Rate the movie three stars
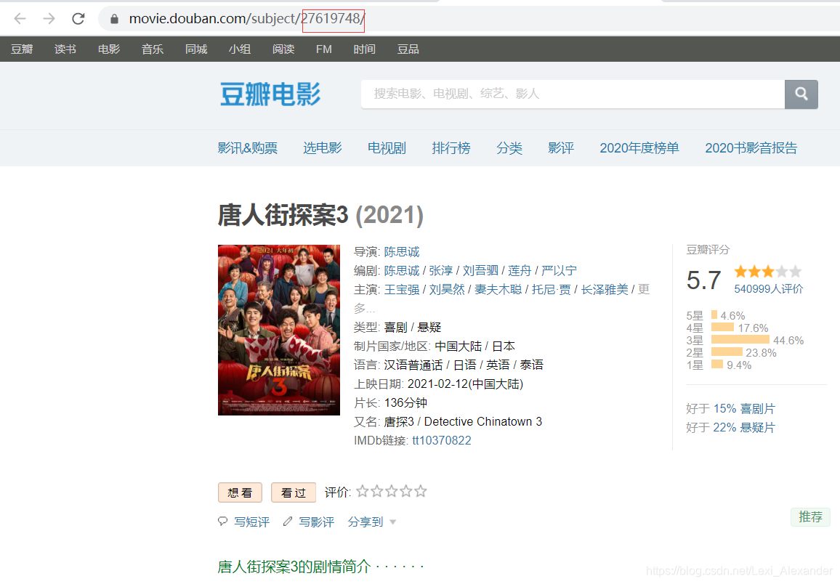This screenshot has width=840, height=584. [392, 491]
